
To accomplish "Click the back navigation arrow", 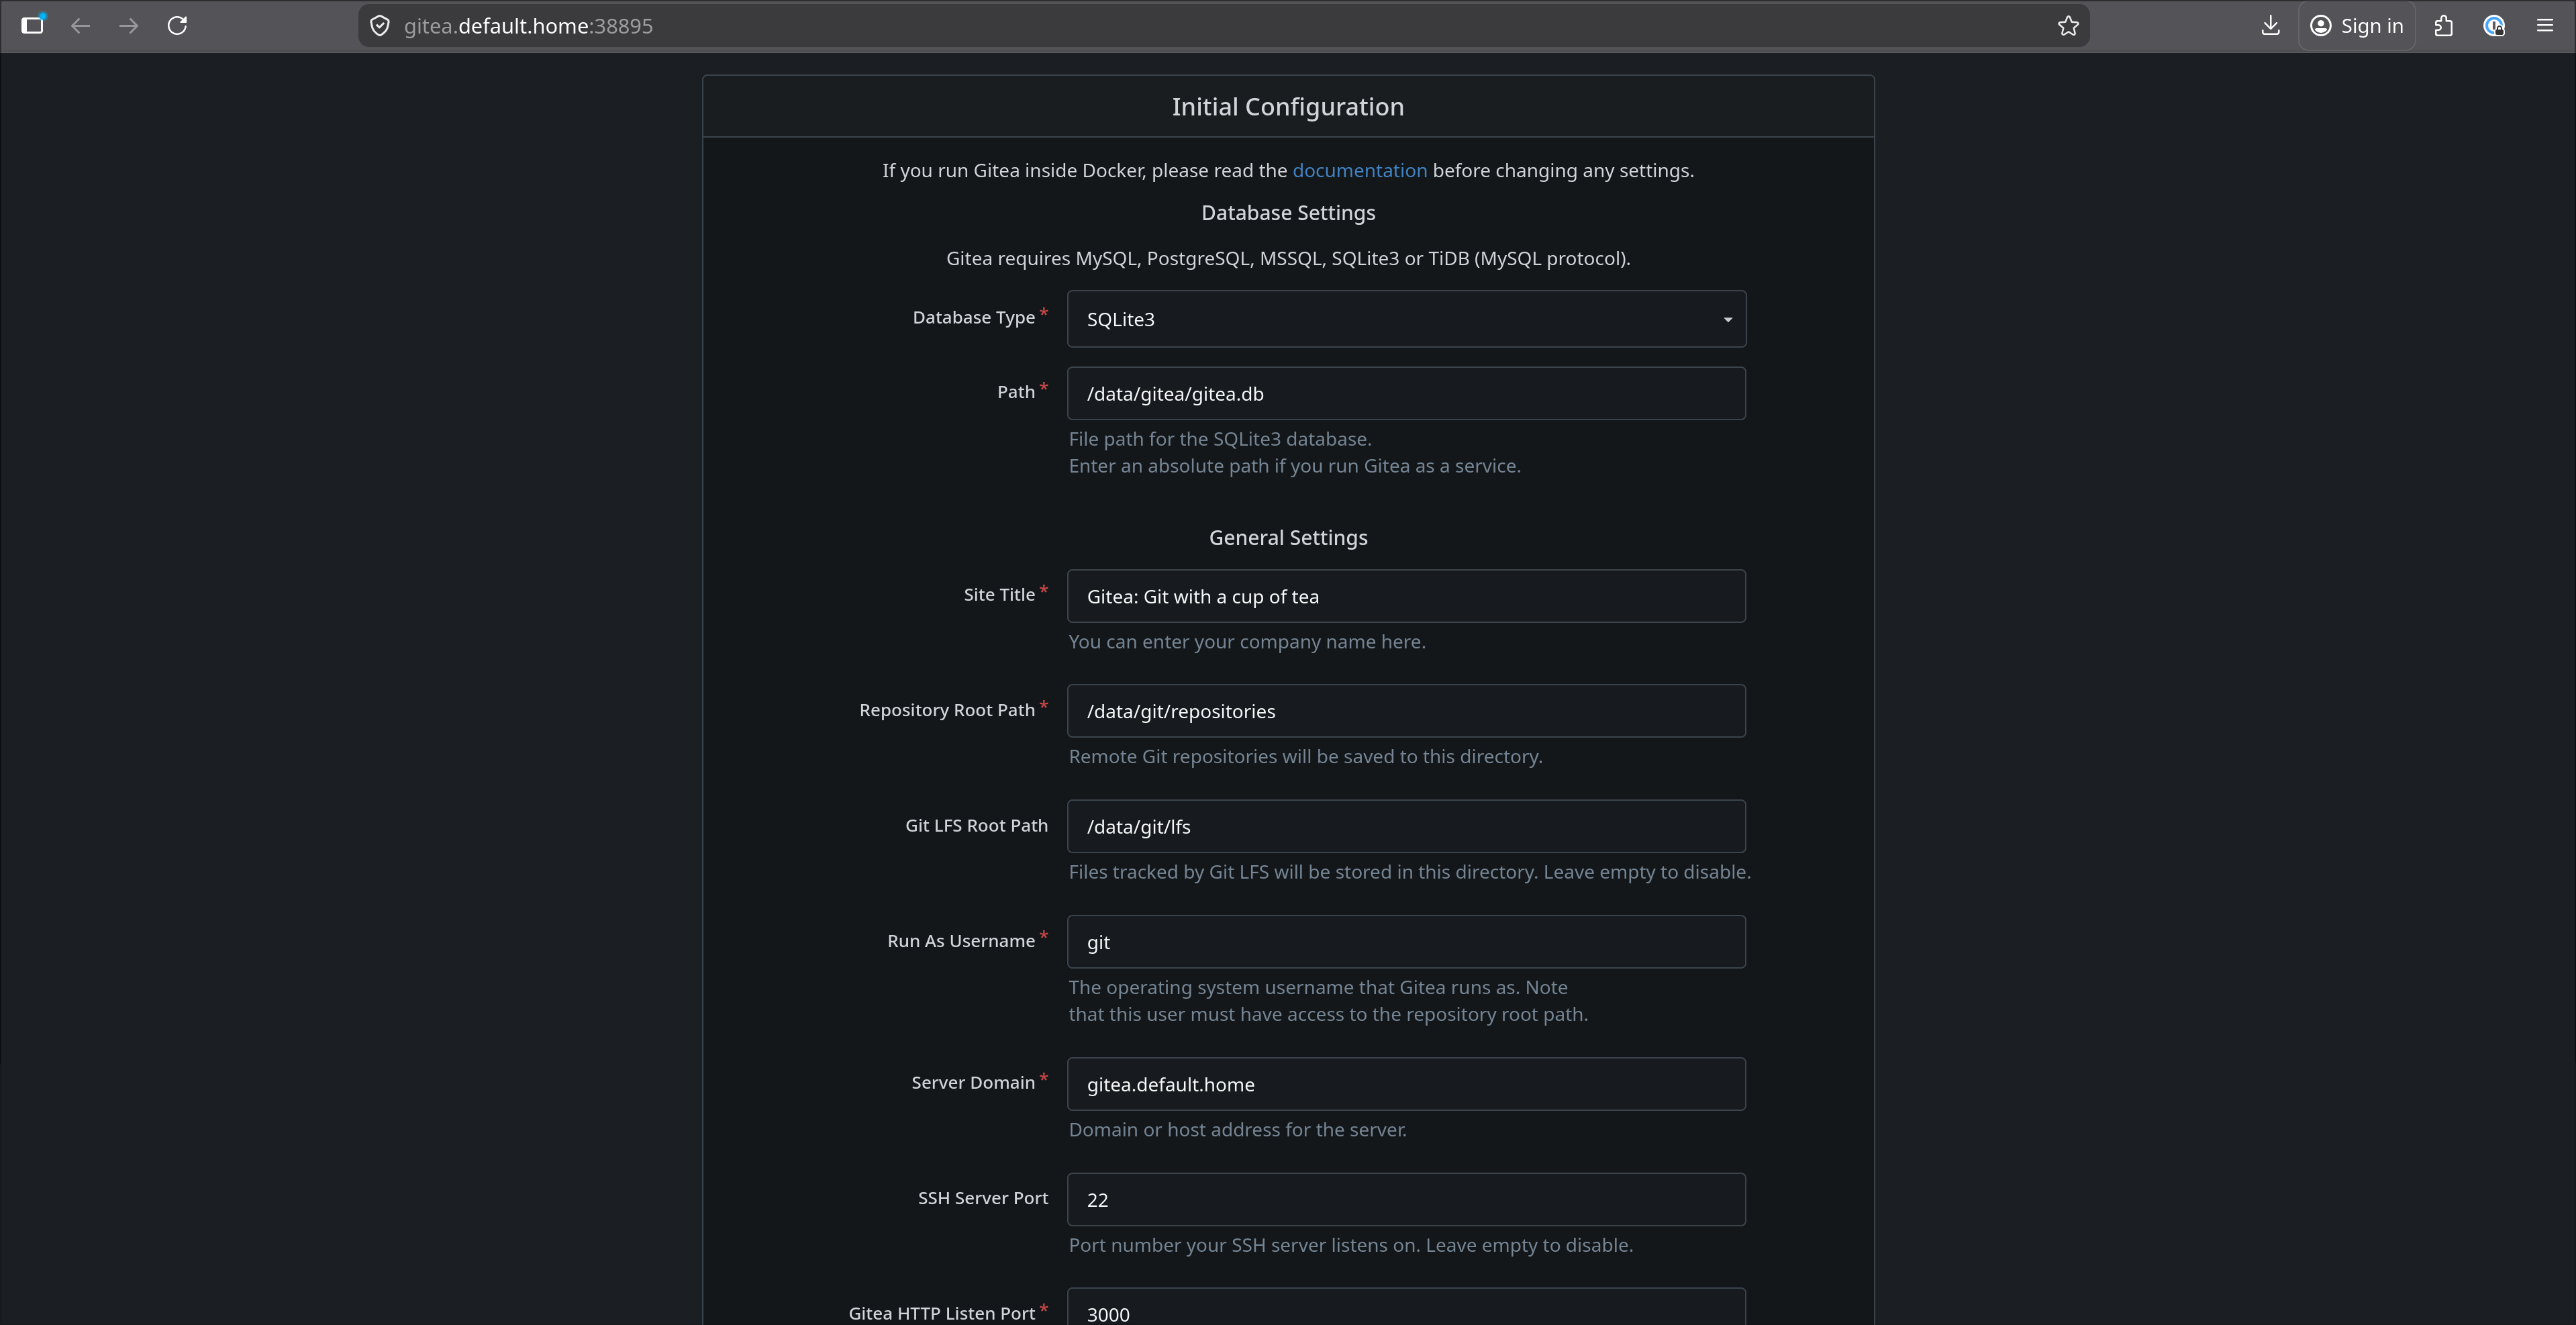I will [81, 26].
